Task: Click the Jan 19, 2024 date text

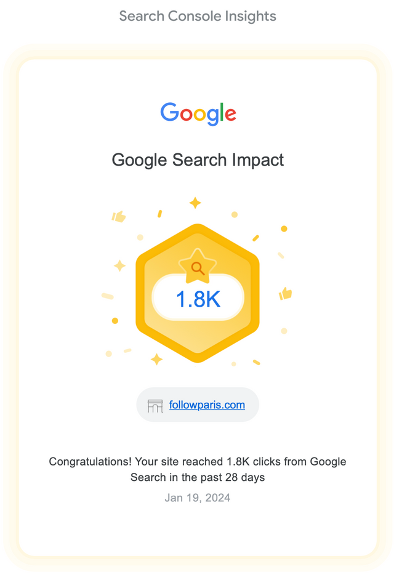Action: (x=198, y=498)
